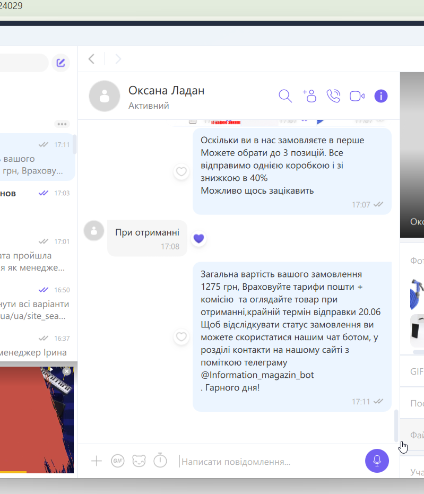
Task: Start a video call with Оксана Ladан
Action: click(357, 96)
